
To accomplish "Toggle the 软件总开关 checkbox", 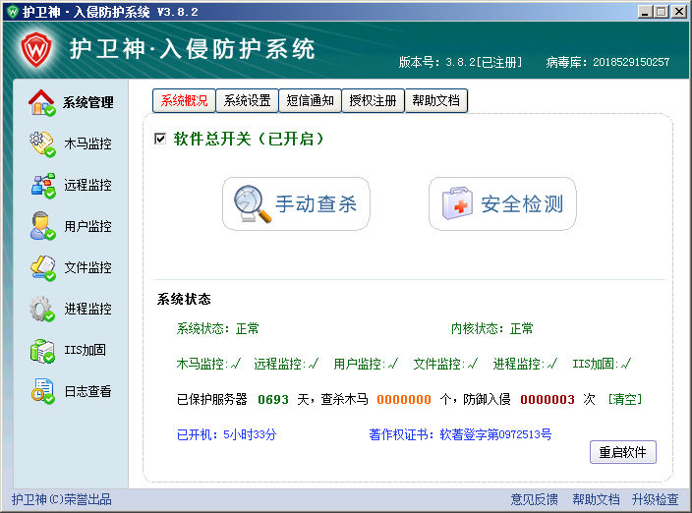I will tap(160, 140).
